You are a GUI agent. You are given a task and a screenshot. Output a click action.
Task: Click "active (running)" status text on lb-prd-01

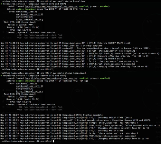[26, 9]
